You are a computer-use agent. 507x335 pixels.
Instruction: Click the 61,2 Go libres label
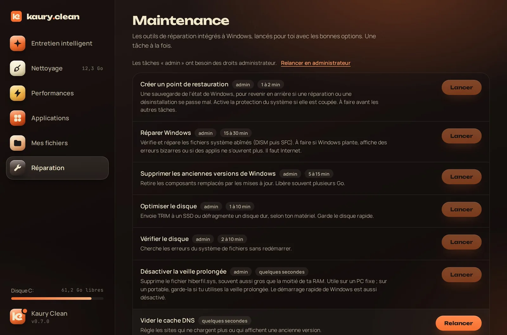point(82,290)
